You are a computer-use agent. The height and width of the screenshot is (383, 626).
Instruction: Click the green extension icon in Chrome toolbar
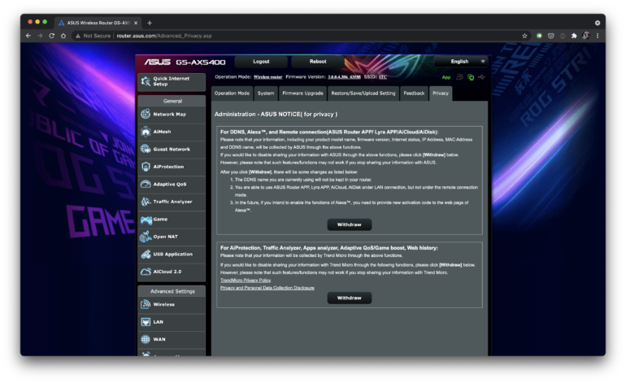[x=539, y=36]
